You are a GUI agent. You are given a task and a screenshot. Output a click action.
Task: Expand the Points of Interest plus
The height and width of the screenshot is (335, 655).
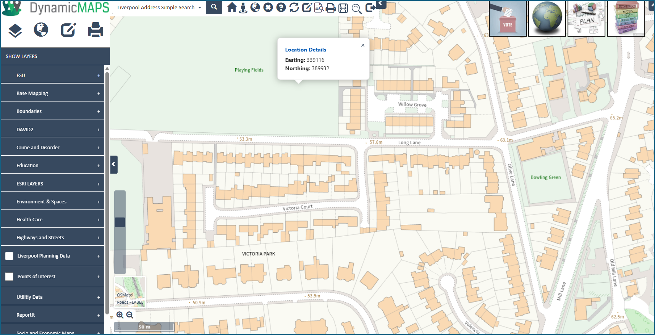click(x=99, y=277)
